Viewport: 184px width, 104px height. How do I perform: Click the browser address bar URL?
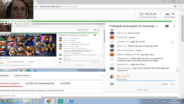(x=55, y=6)
